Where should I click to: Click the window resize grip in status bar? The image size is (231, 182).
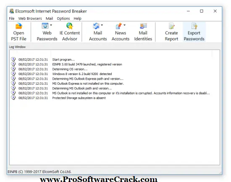tap(220, 173)
